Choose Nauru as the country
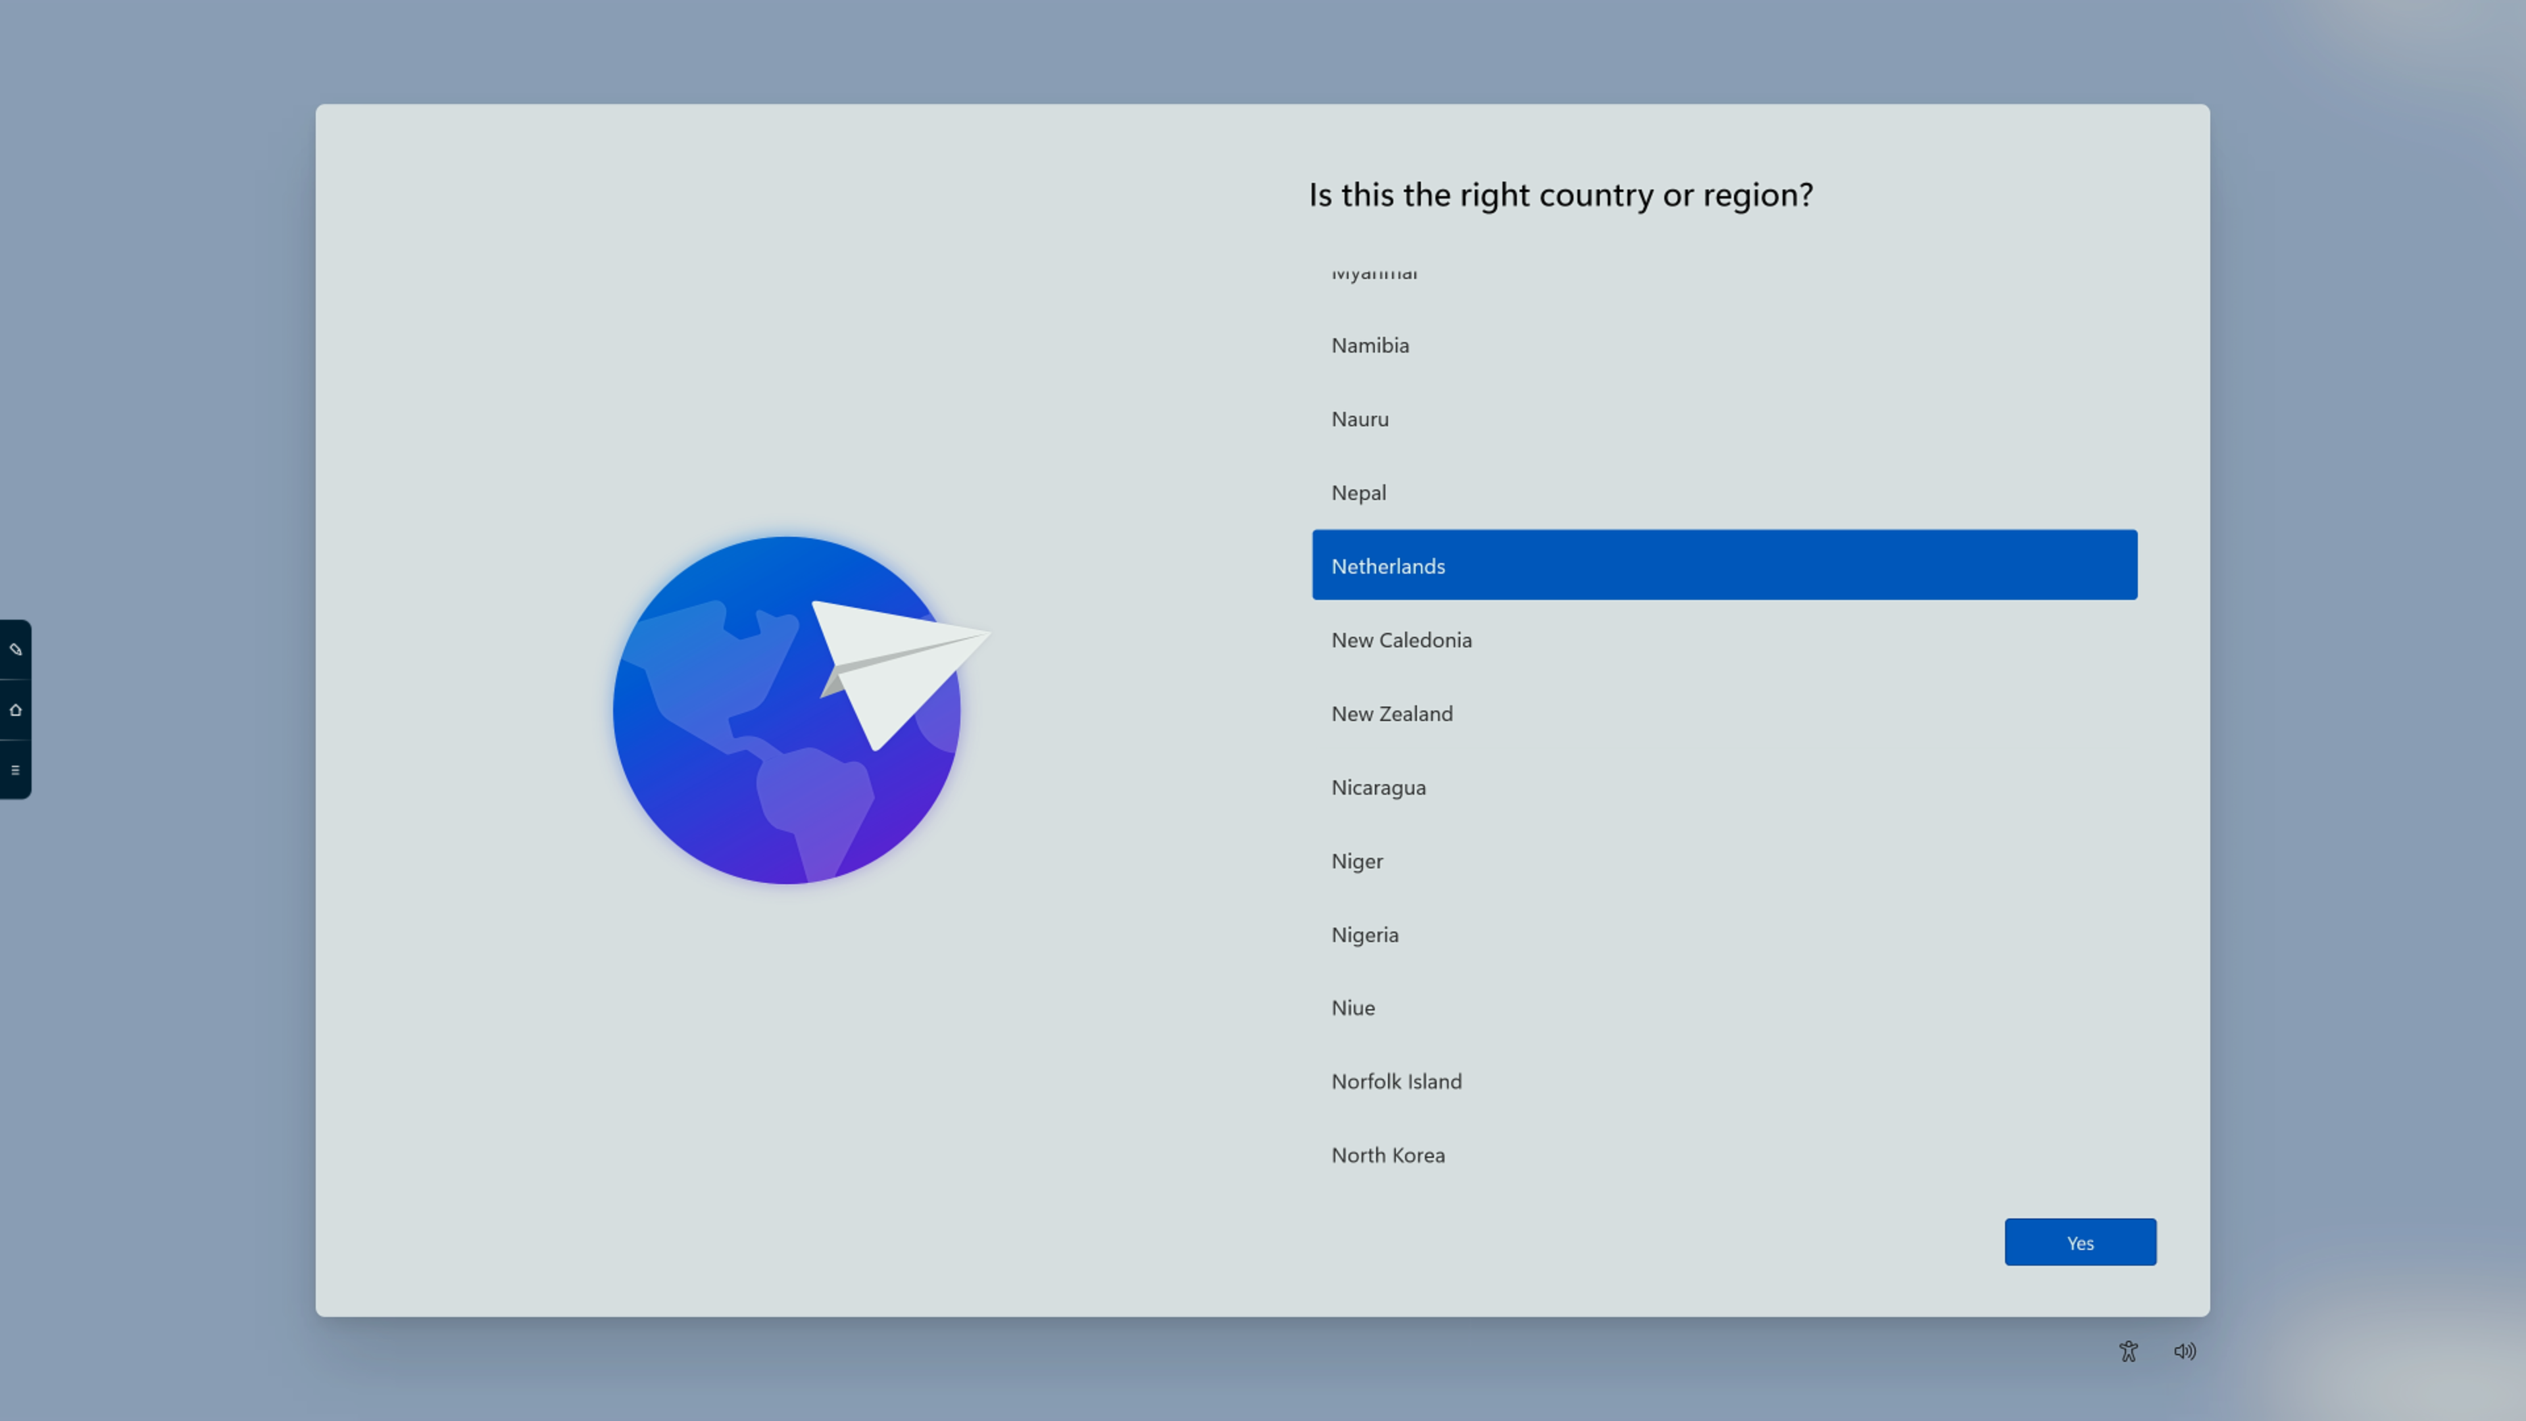 click(1359, 419)
